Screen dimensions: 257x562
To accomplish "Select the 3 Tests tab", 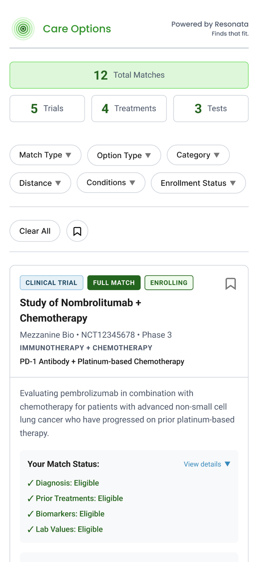I will click(211, 109).
